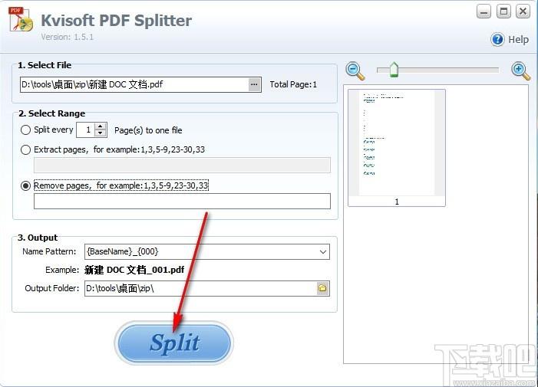
Task: Select the Remove pages radio option
Action: click(x=26, y=186)
